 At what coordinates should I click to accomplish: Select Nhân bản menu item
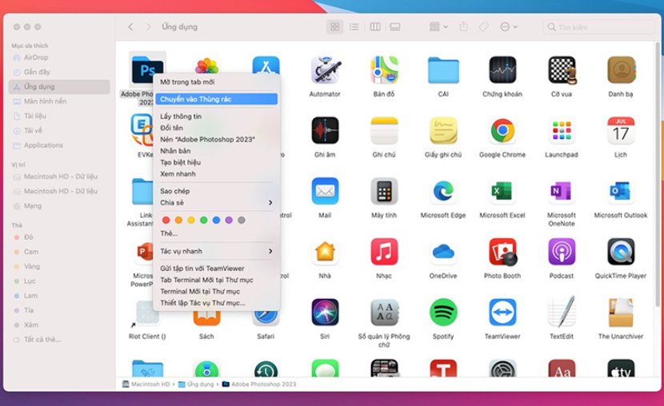click(216, 150)
